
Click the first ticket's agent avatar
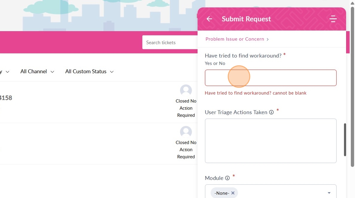186,90
